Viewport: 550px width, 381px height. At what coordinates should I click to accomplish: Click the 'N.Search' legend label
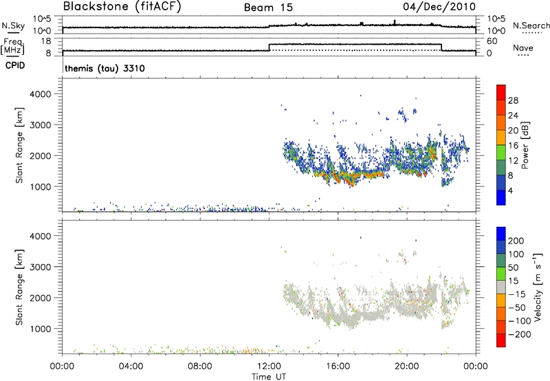531,25
